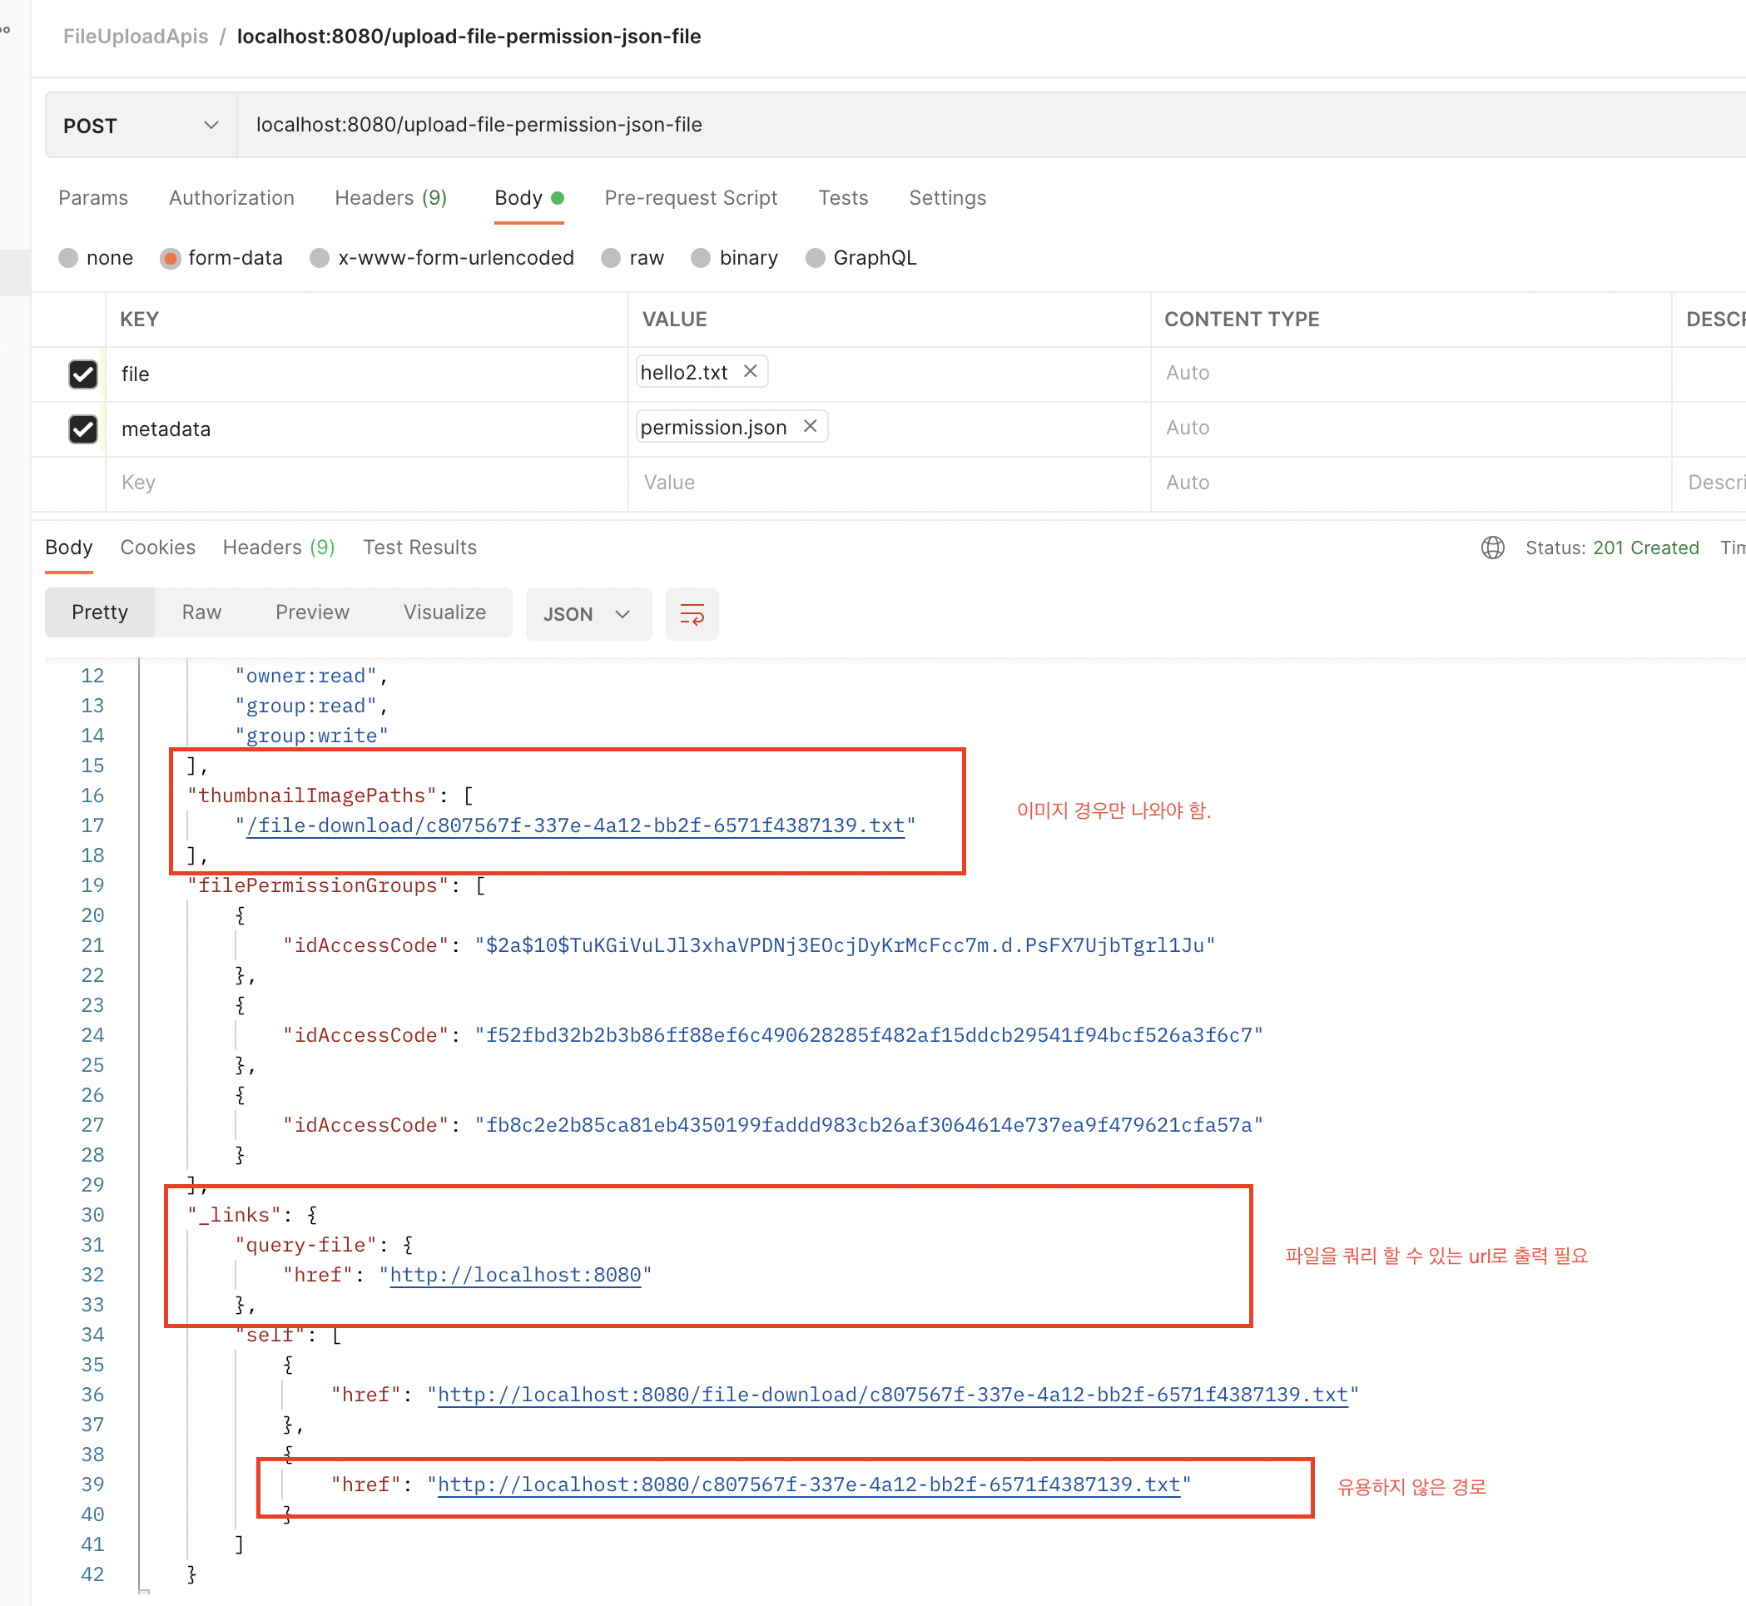The width and height of the screenshot is (1746, 1606).
Task: Select the binary body type radio
Action: (701, 258)
